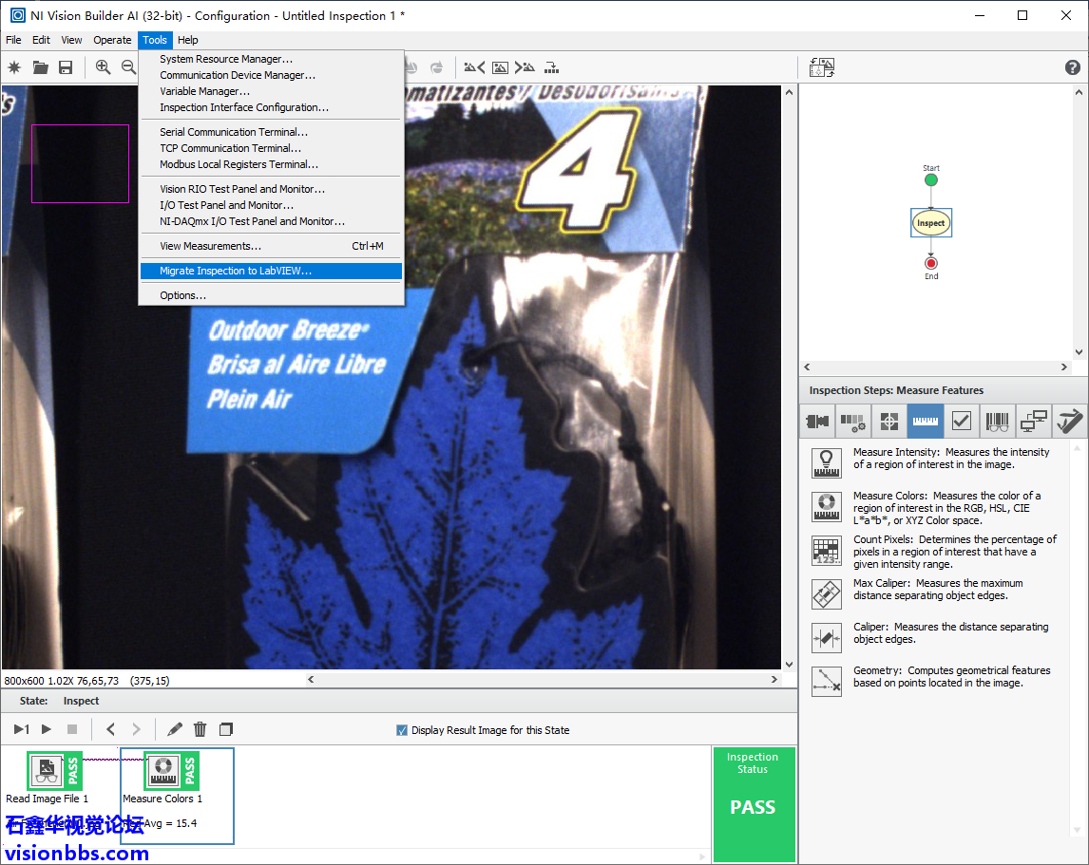Viewport: 1089px width, 865px height.
Task: Open the Edit menu
Action: point(41,40)
